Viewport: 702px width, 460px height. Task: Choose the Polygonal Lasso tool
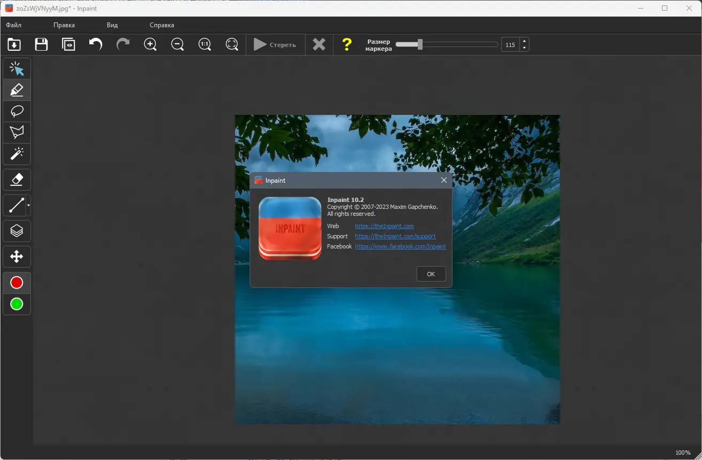coord(17,132)
